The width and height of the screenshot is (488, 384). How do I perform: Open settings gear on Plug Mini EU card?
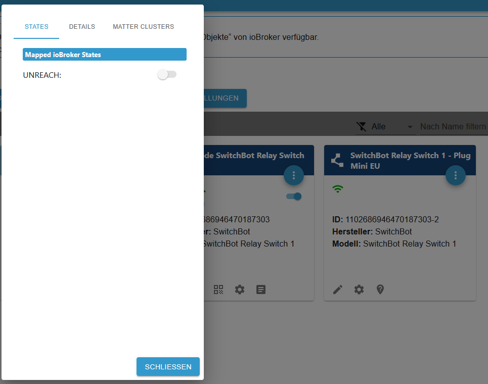[x=359, y=290]
